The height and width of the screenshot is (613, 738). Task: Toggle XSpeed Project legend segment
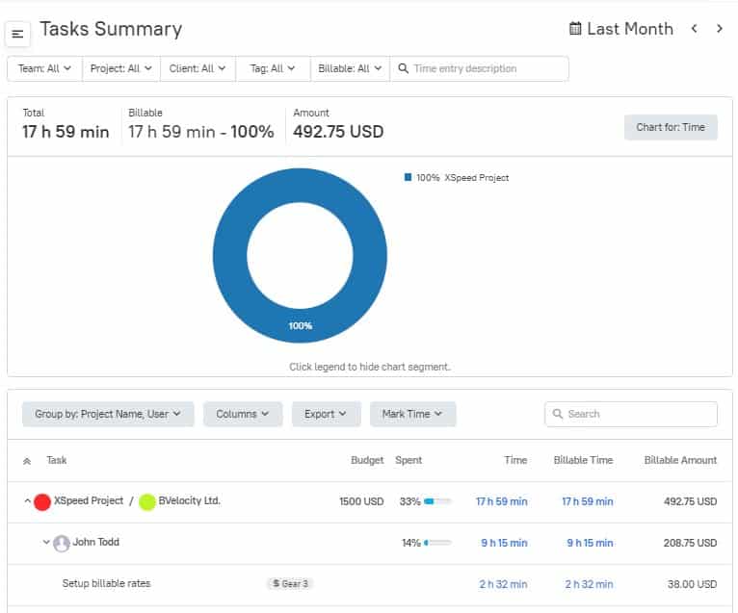pyautogui.click(x=457, y=178)
